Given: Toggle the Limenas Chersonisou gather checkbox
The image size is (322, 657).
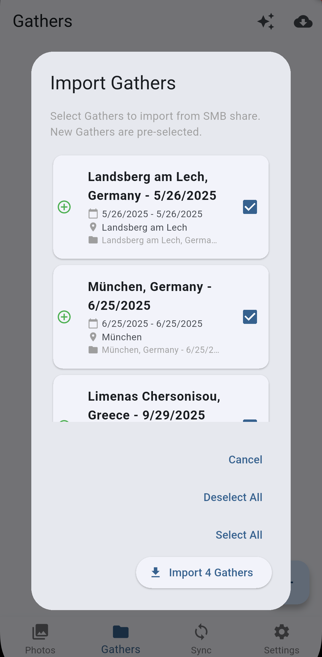Looking at the screenshot, I should click(250, 420).
